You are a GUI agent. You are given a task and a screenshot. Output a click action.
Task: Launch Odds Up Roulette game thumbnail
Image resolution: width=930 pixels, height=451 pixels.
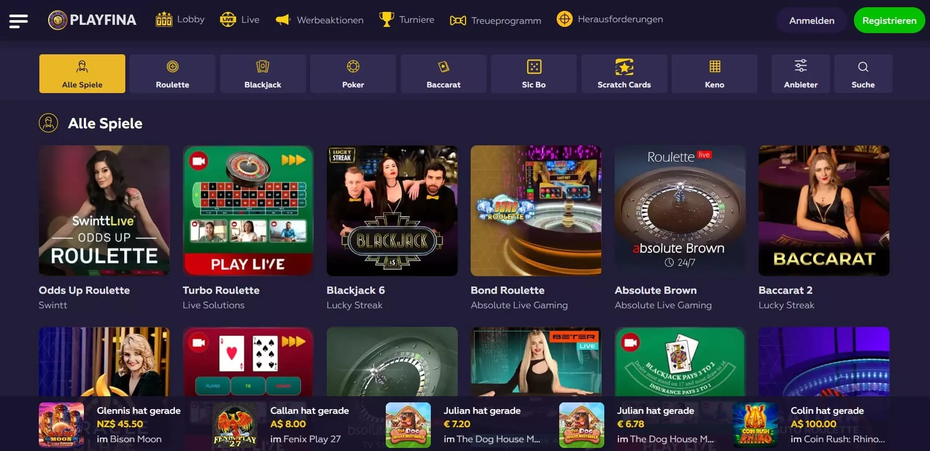click(104, 211)
